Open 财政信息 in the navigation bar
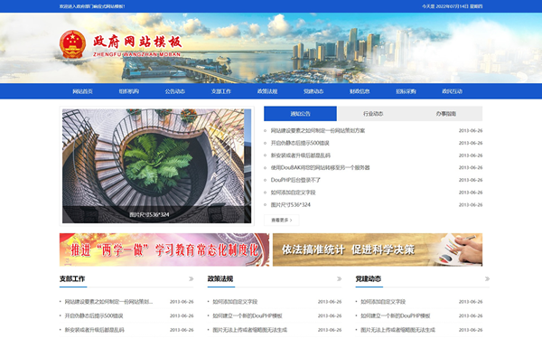This screenshot has height=339, width=542. pyautogui.click(x=360, y=91)
